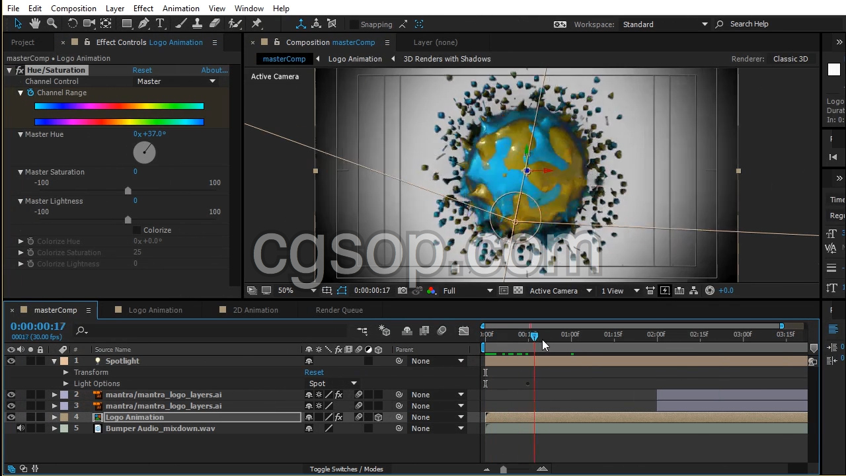Screen dimensions: 846x476
Task: Select the Horizontal Type tool
Action: (x=160, y=24)
